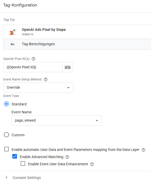Open help for OpenAI Pixel ID(s)
Image resolution: width=151 pixels, height=182 pixels.
(x=33, y=59)
